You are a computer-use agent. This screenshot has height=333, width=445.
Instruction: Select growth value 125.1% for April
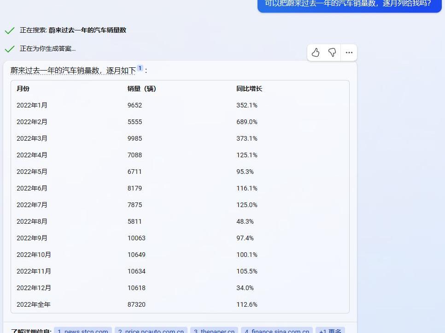pos(246,155)
